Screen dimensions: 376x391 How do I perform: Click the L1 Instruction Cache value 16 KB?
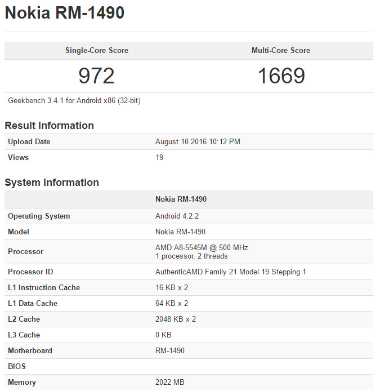point(172,288)
